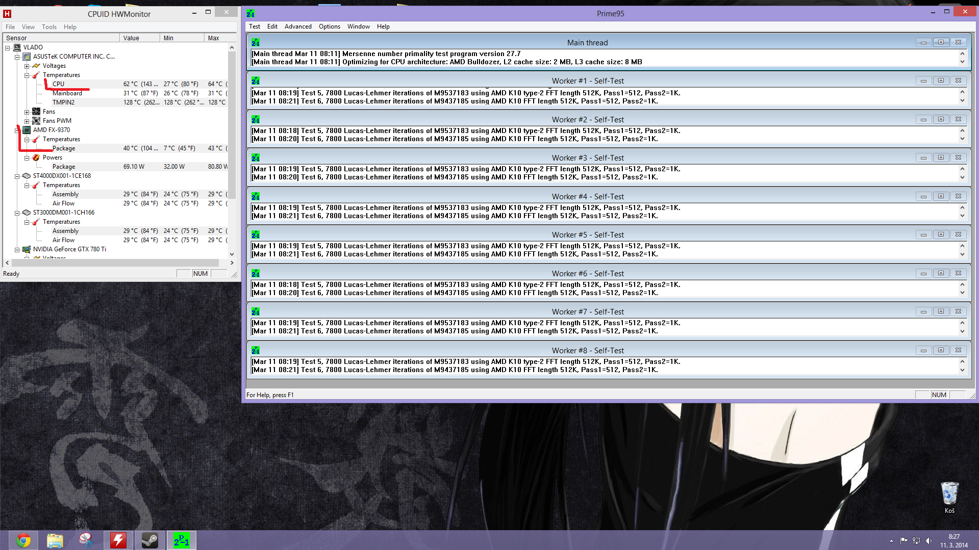Open the Snipping Tool taskbar icon
Screen dimensions: 979x550
click(86, 540)
